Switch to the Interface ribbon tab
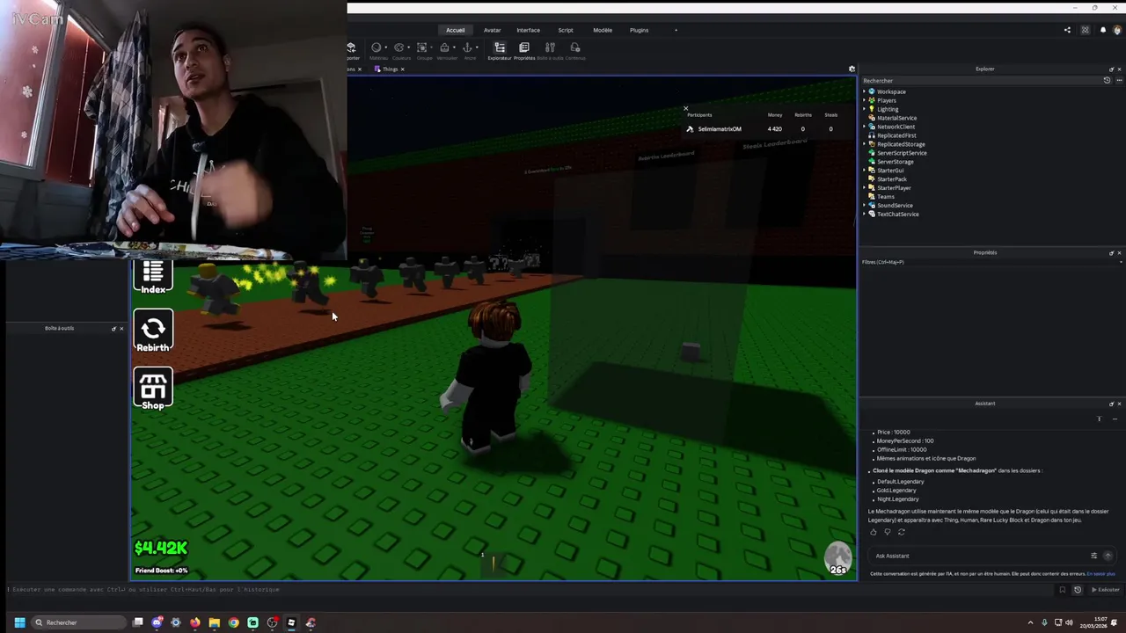 pos(528,30)
